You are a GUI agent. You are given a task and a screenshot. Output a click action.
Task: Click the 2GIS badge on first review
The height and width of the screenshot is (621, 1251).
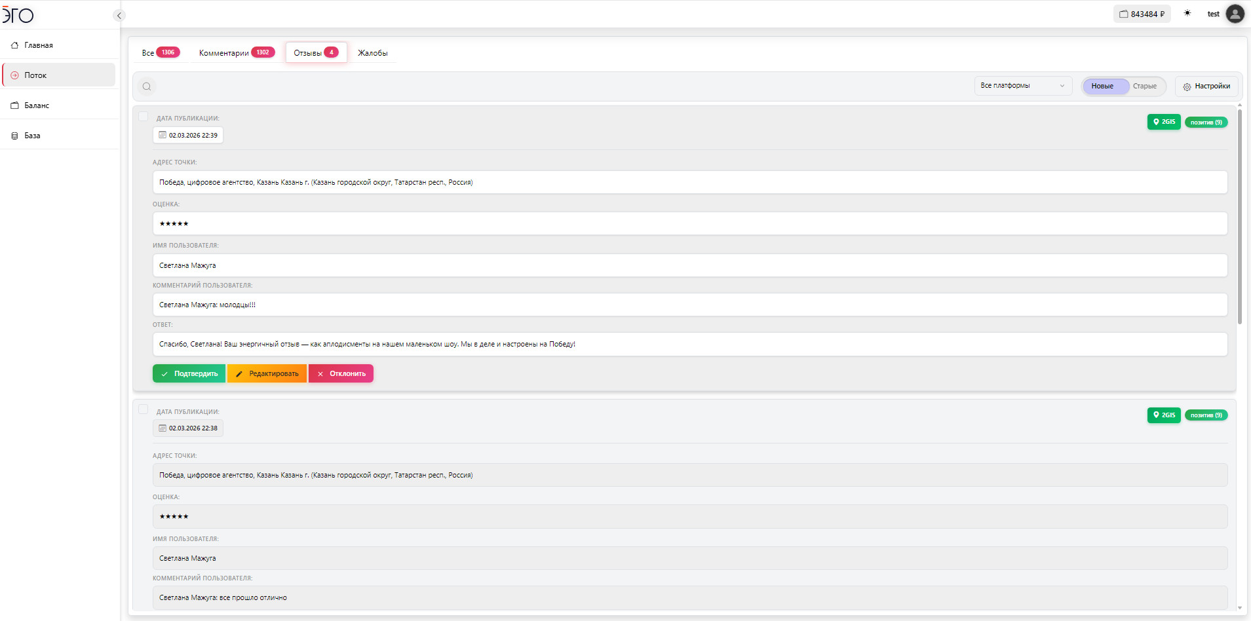1163,122
